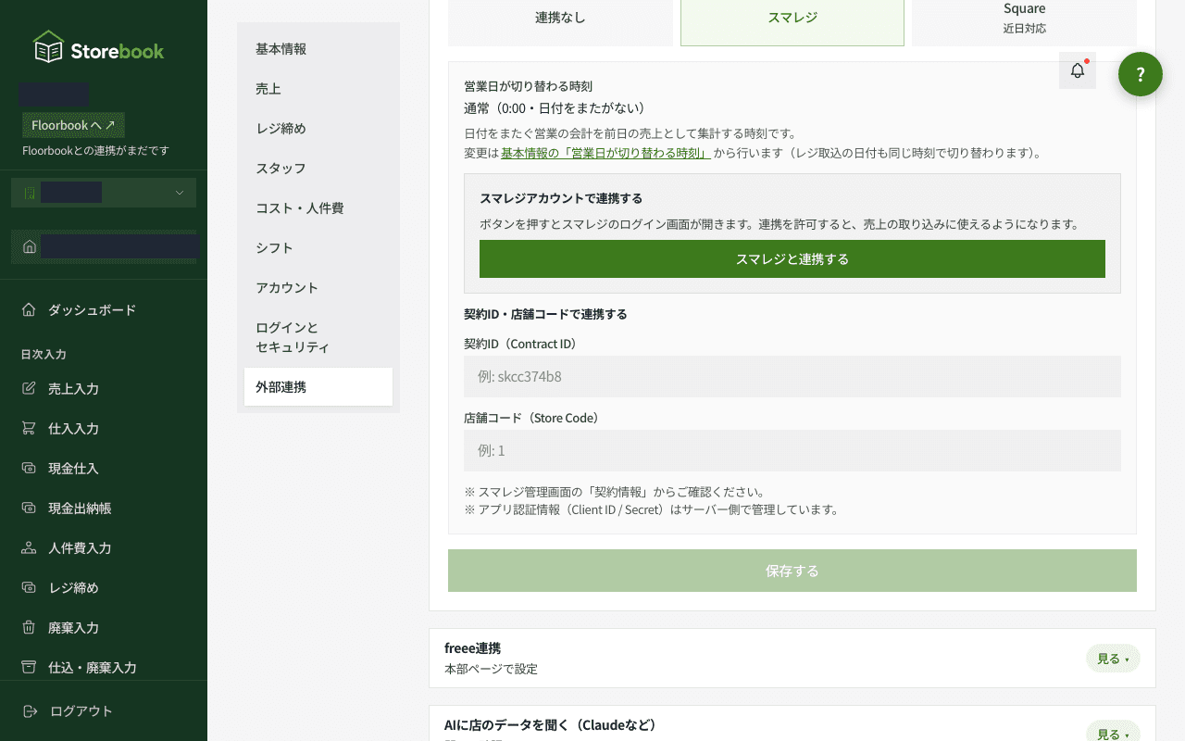Follow 基本情報の営業日が切り替わる時刻 link
Viewport: 1185px width, 741px height.
[x=605, y=153]
